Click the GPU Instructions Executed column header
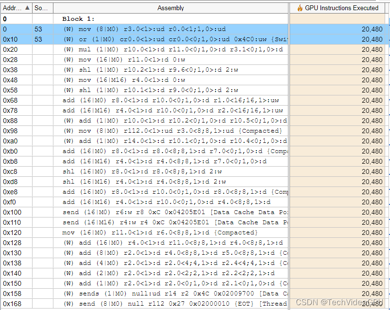The height and width of the screenshot is (310, 390). pyautogui.click(x=337, y=8)
